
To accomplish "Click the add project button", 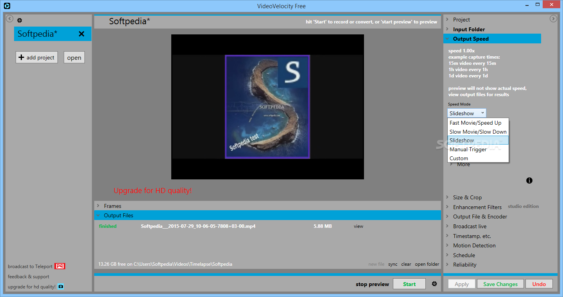I will 37,57.
